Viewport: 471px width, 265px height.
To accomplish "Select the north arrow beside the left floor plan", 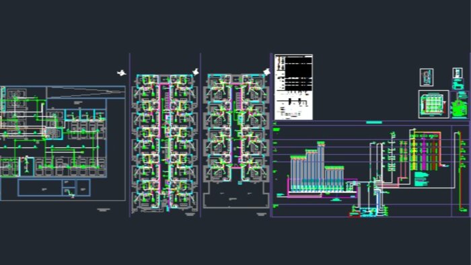I will point(122,73).
